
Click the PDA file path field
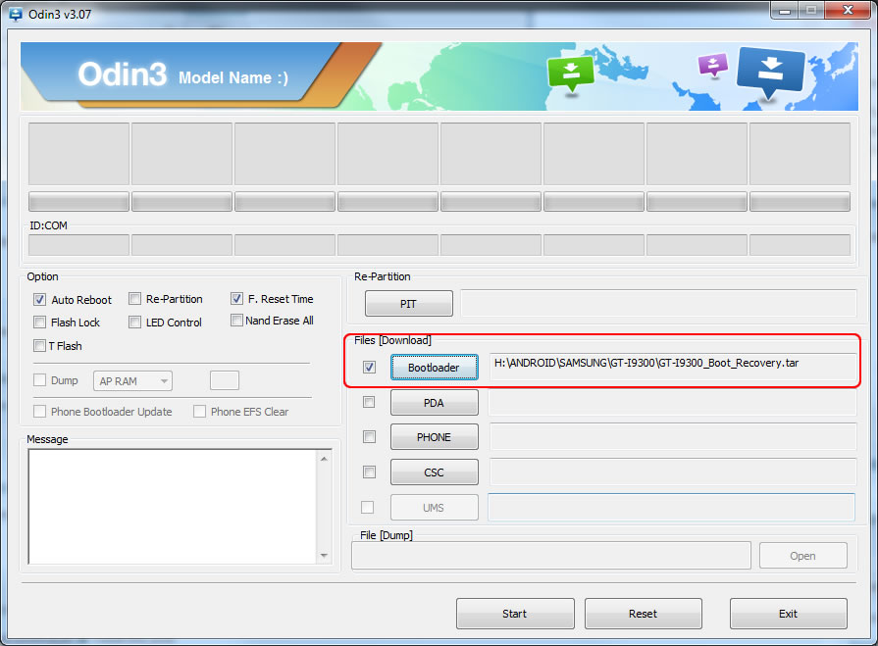coord(673,402)
